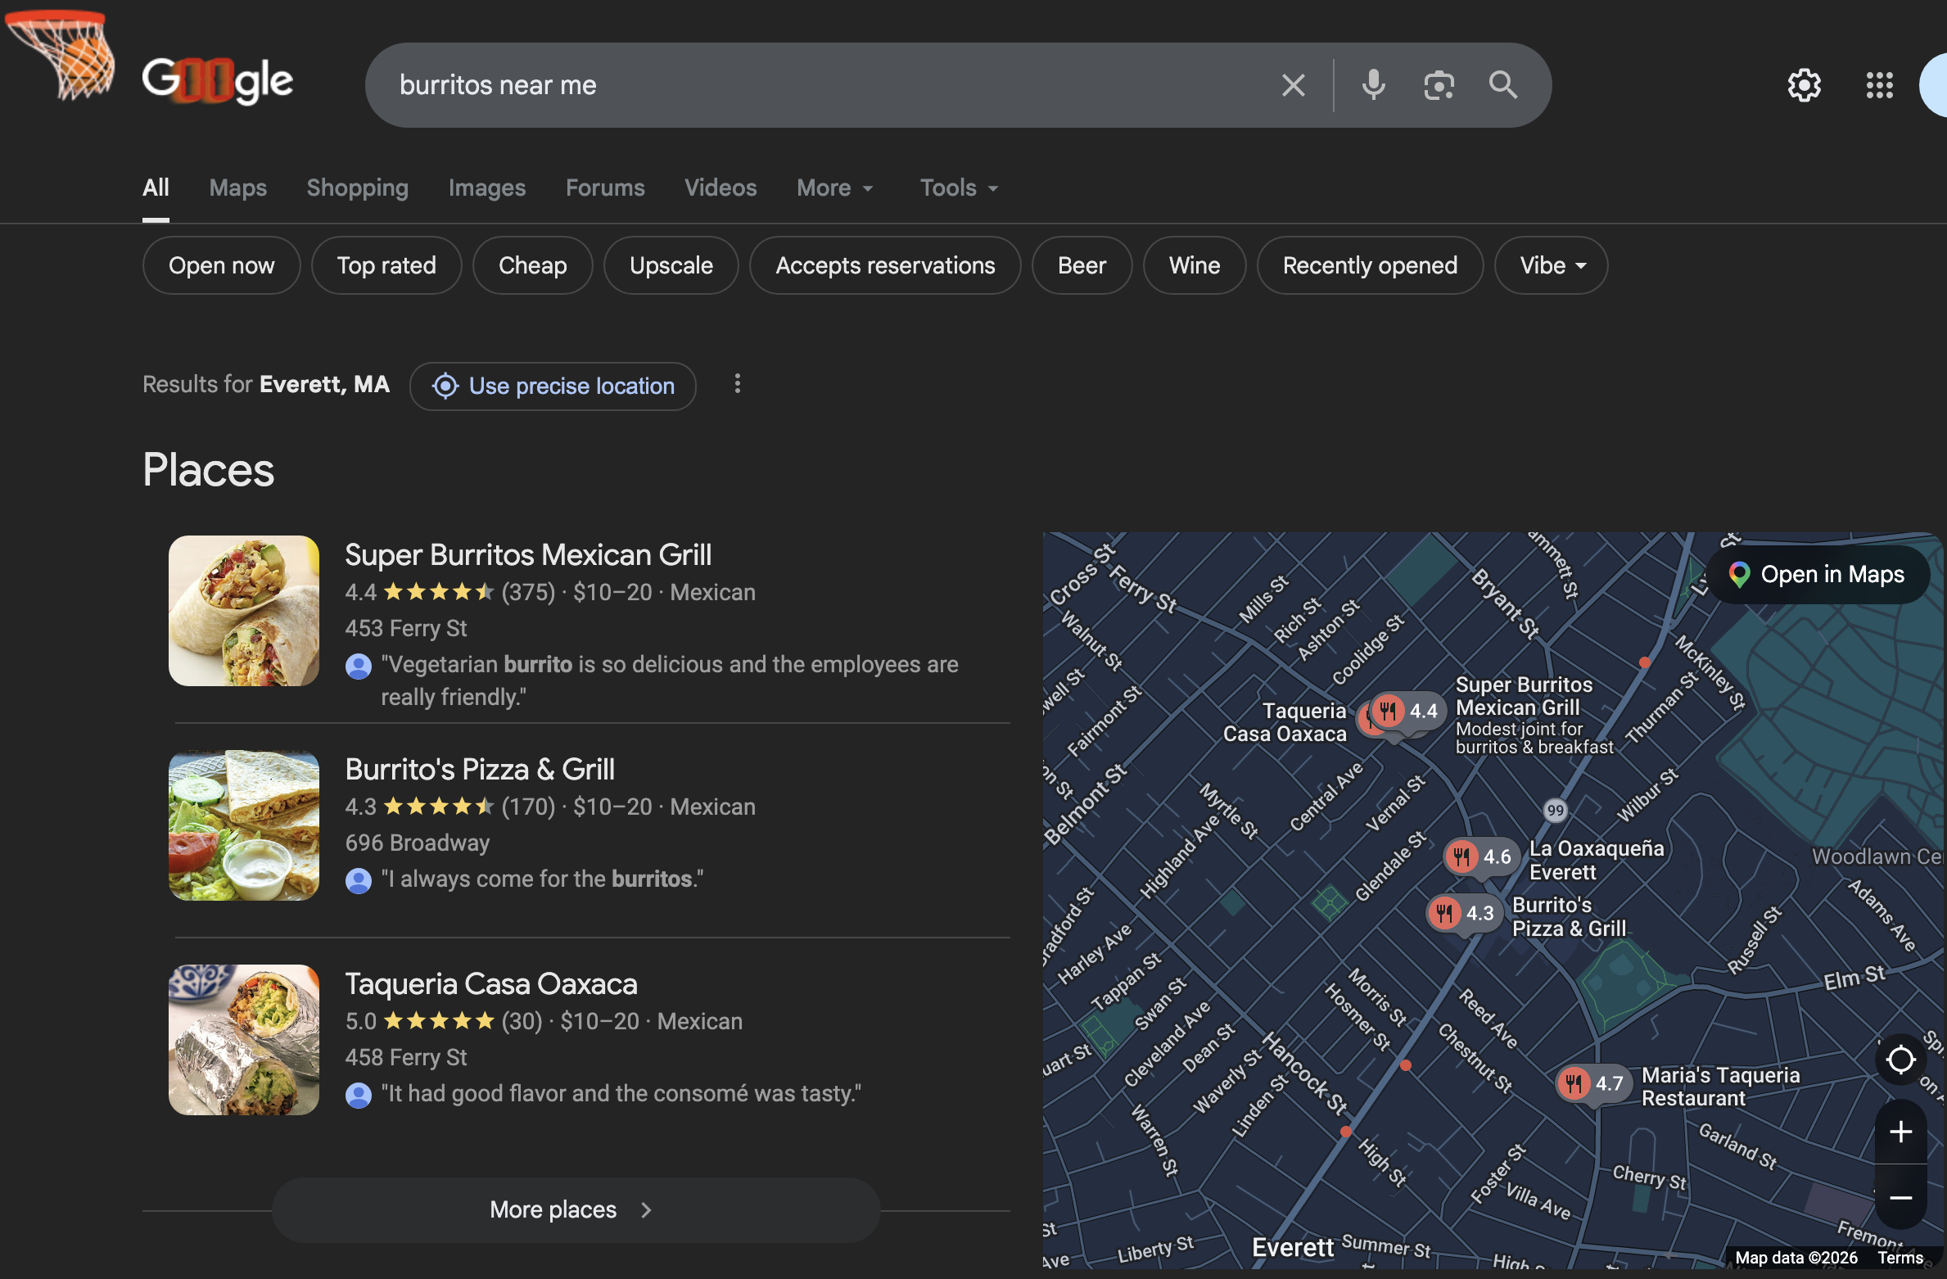Enable the Open now filter
This screenshot has height=1279, width=1947.
[x=221, y=264]
